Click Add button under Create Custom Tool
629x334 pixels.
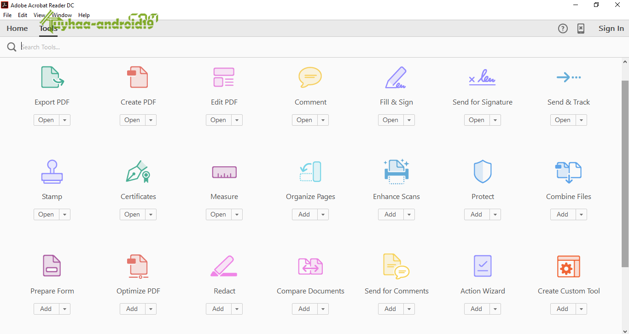(x=563, y=309)
